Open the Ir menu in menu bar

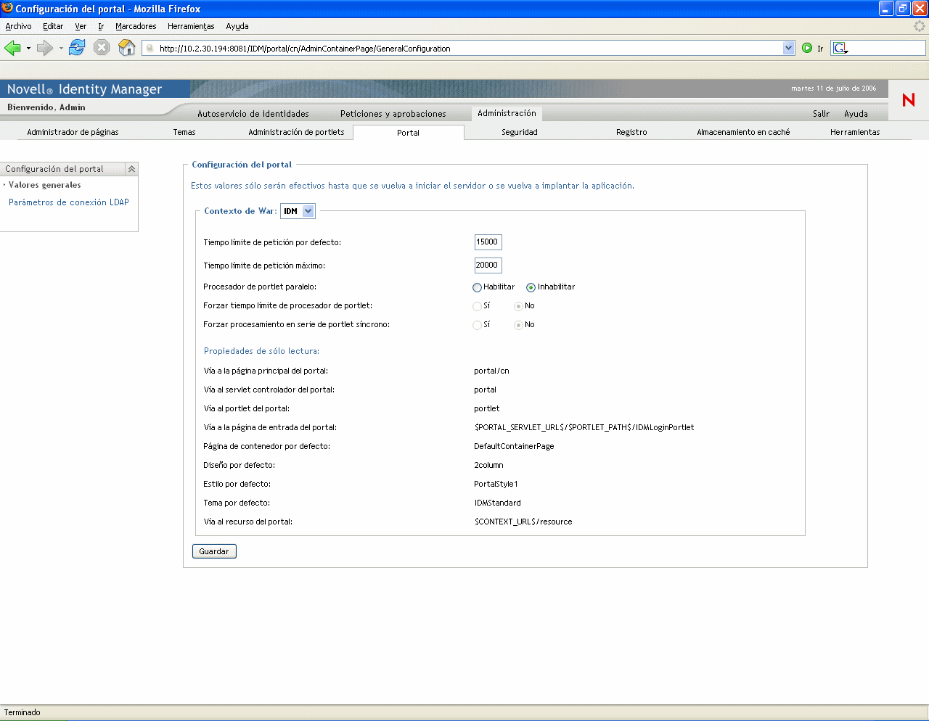(x=101, y=26)
